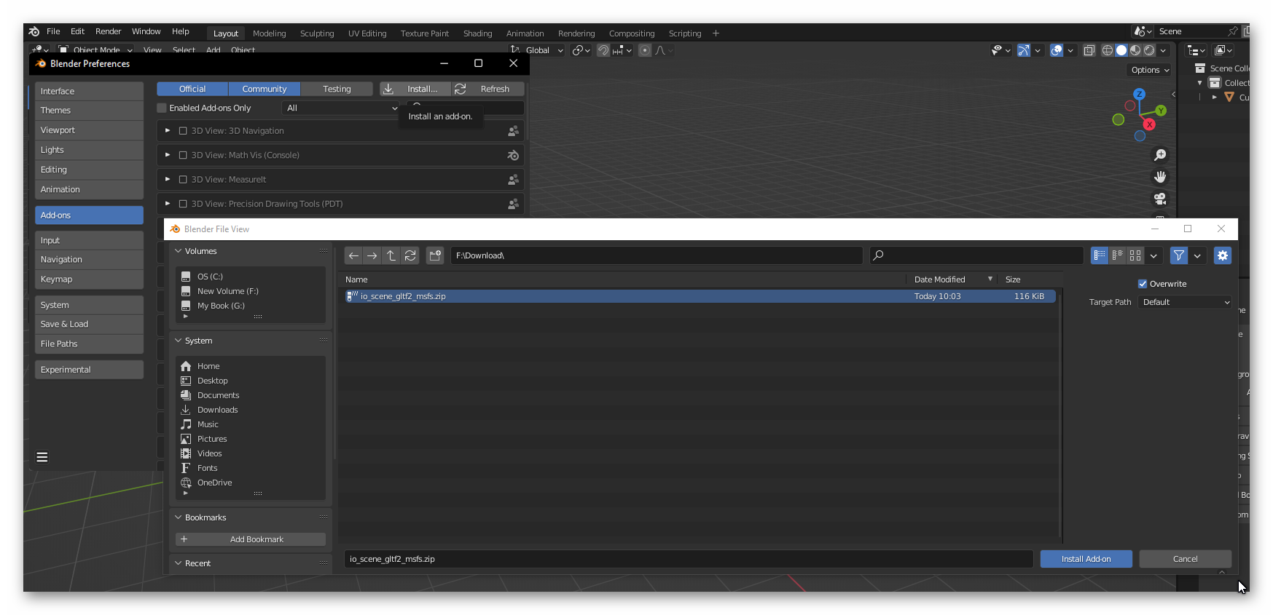Switch to Shading workspace tab
1273x615 pixels.
(477, 33)
